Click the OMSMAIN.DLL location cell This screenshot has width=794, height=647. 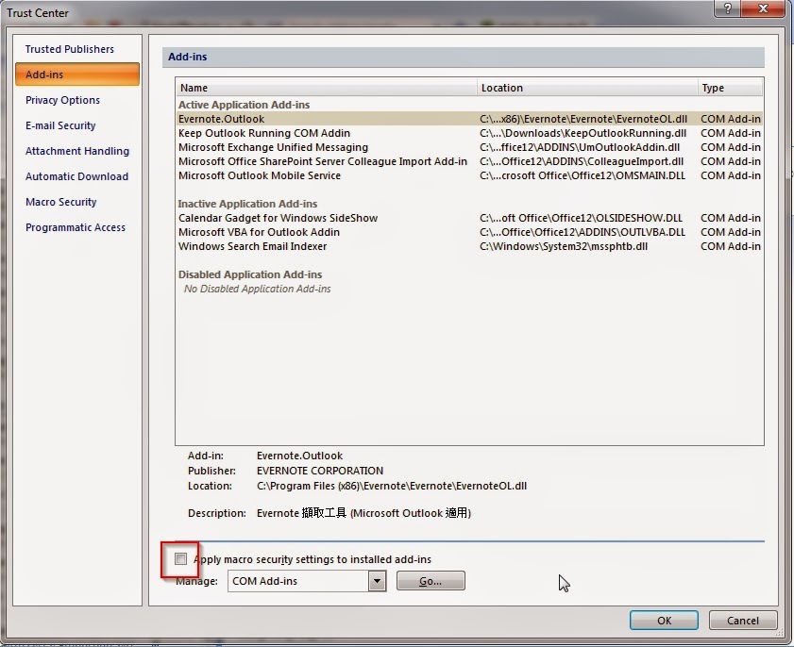click(x=583, y=175)
